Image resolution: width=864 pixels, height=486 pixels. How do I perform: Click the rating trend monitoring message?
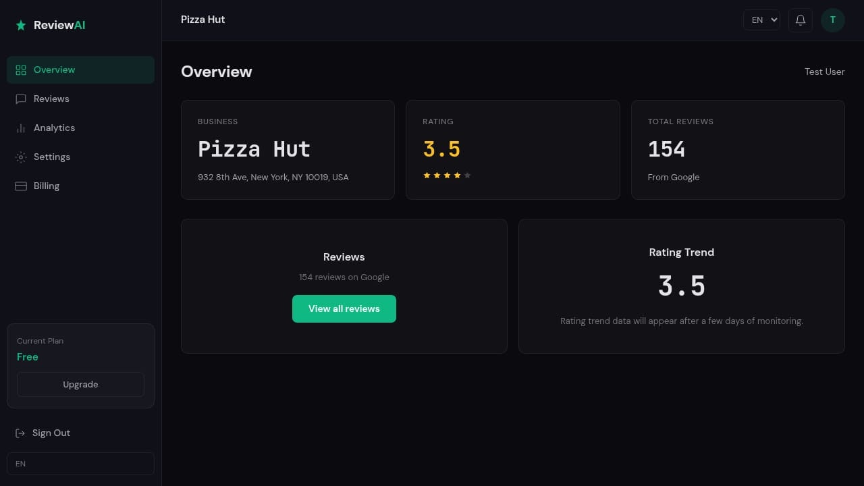[x=682, y=321]
